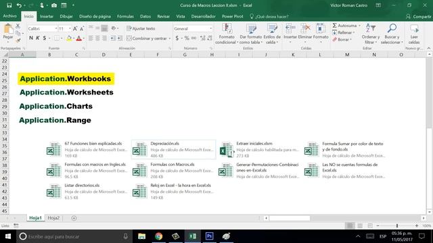Open text orientation options
Screen dimensions: 433x243
114,28
